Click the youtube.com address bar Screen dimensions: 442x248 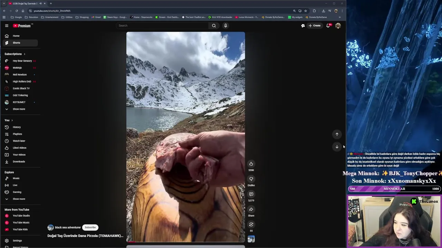tap(159, 11)
